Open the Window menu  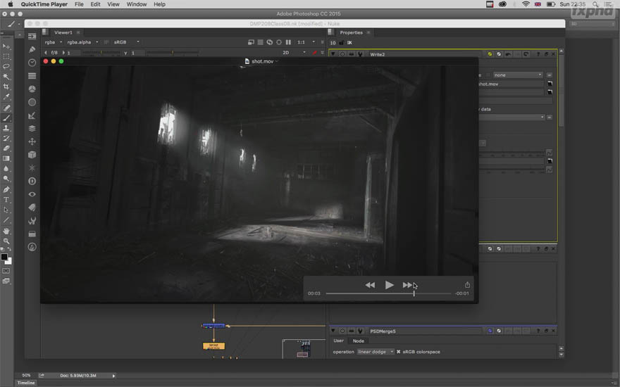tap(137, 4)
